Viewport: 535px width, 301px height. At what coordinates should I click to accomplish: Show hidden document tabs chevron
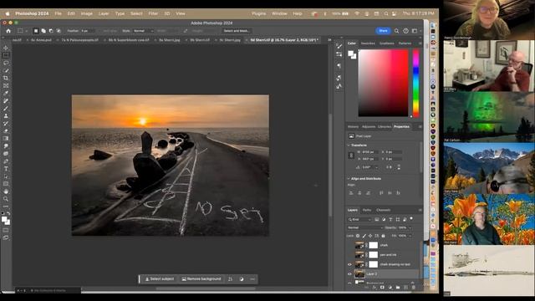329,40
